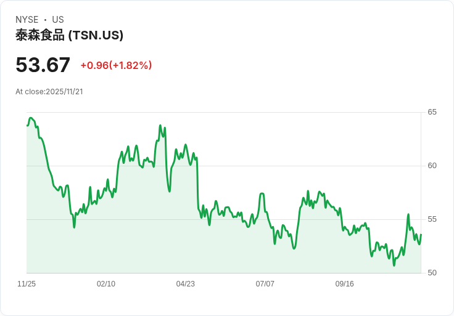Open the 泰森食品 stock name title

40,35
